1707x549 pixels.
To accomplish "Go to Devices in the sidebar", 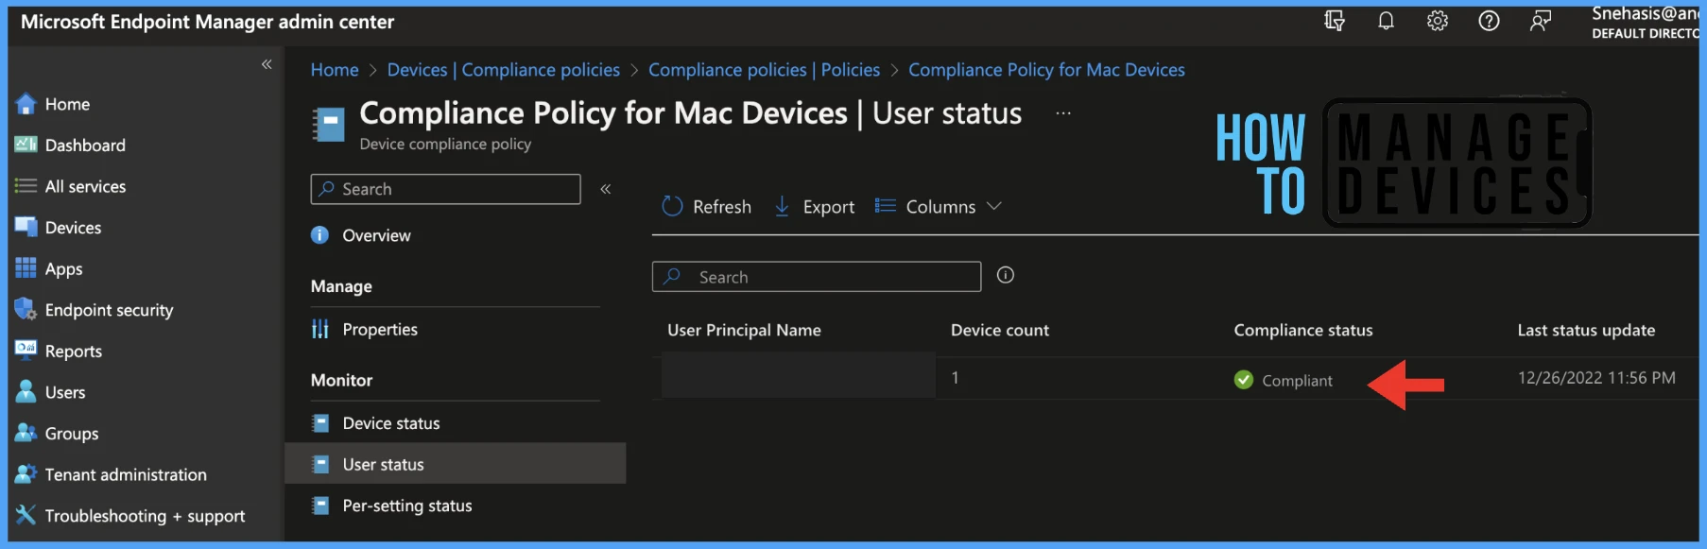I will [73, 227].
